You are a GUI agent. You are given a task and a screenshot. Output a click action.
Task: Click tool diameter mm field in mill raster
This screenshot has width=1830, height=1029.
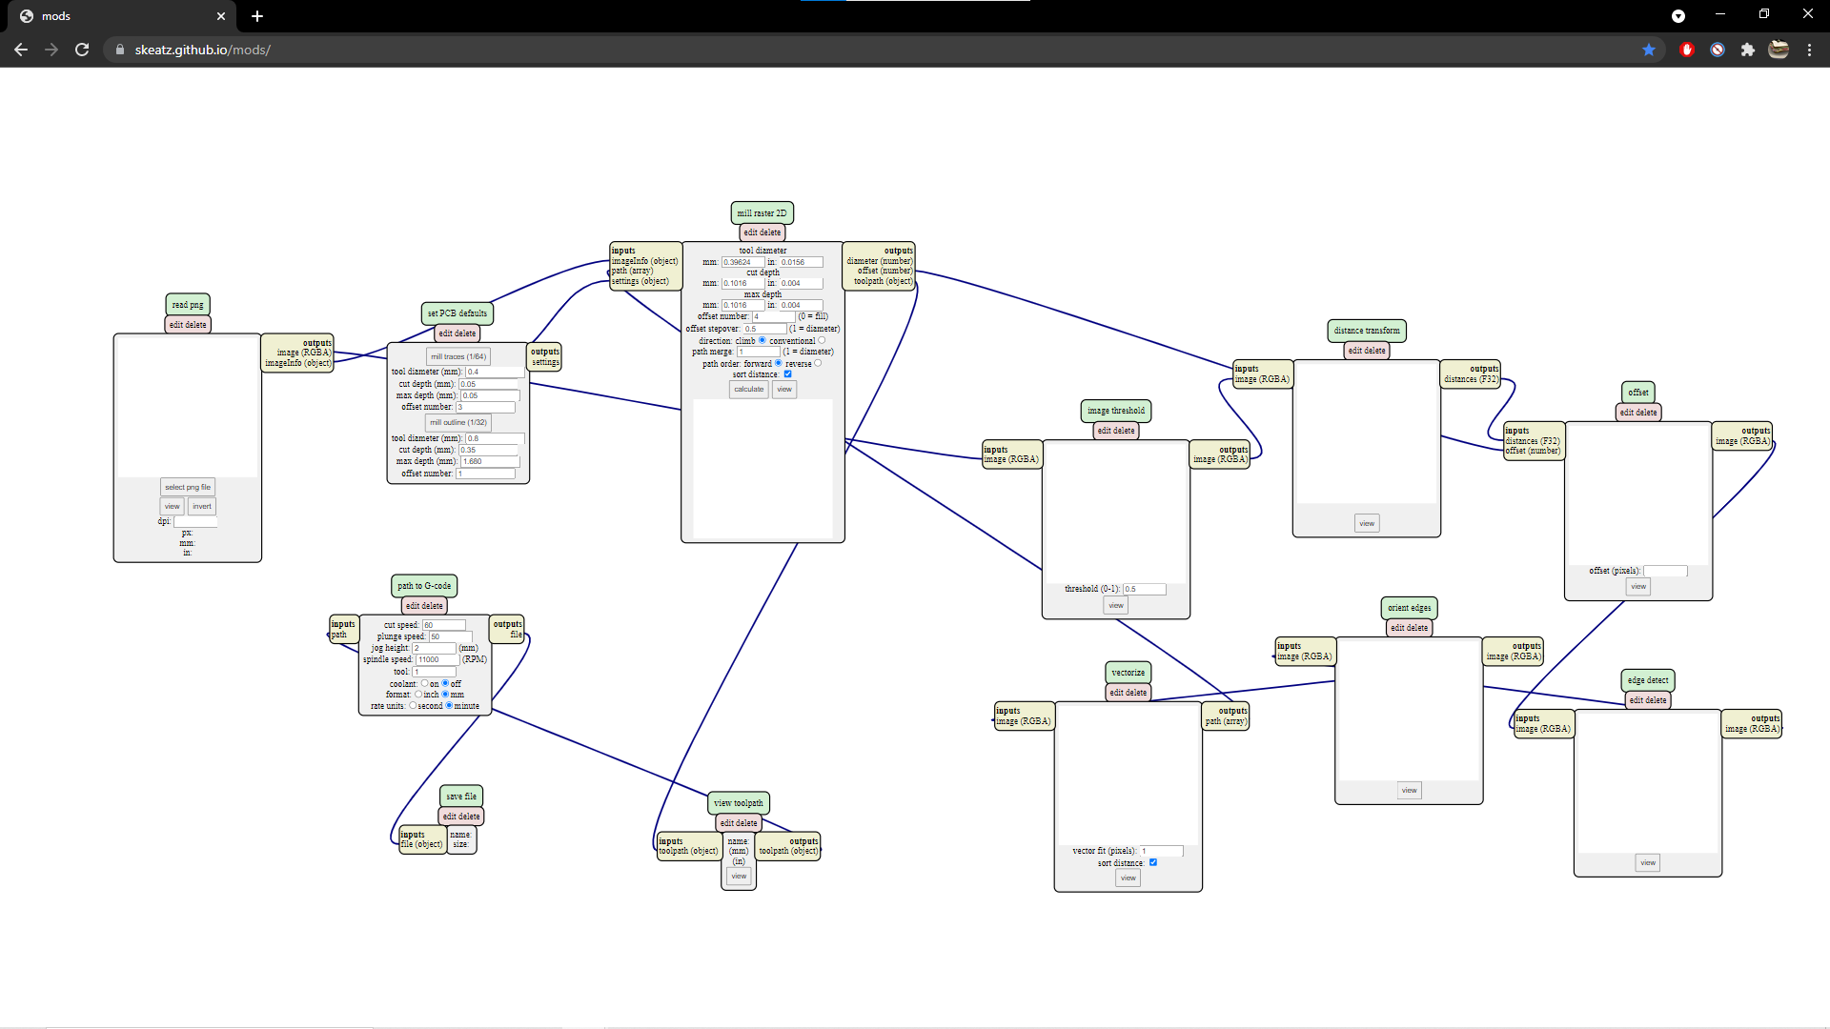tap(742, 262)
